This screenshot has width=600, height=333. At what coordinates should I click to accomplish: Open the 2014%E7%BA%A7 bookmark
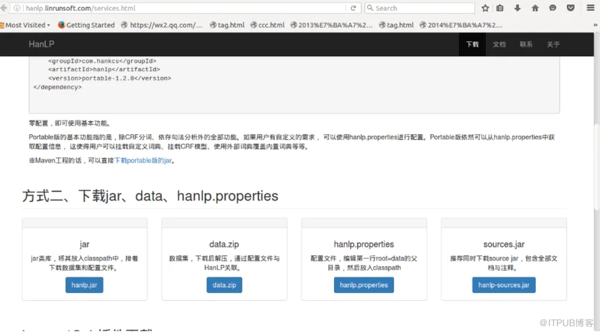pyautogui.click(x=461, y=25)
